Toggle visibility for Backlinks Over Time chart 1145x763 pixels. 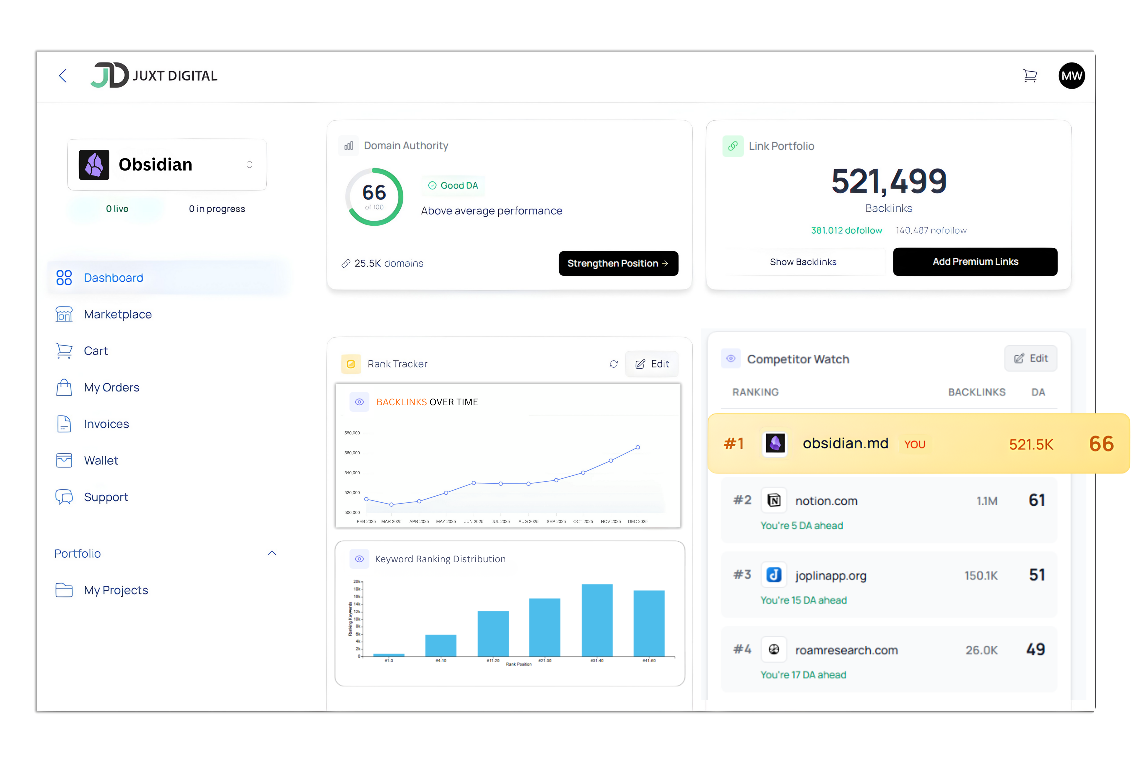pos(359,402)
